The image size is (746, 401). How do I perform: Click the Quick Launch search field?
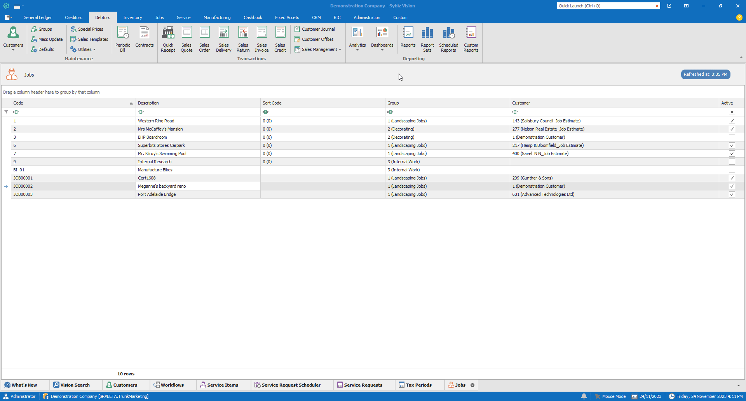click(605, 6)
